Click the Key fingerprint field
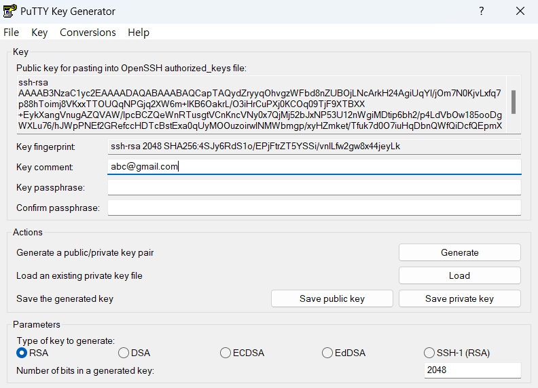Viewport: 538px width, 388px height. tap(315, 147)
